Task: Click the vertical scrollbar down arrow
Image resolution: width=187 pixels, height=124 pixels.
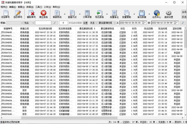Action: tap(186, 115)
